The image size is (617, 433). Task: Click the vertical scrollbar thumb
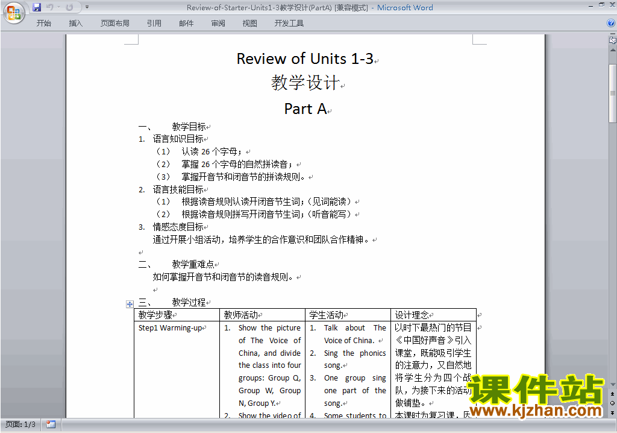613,93
